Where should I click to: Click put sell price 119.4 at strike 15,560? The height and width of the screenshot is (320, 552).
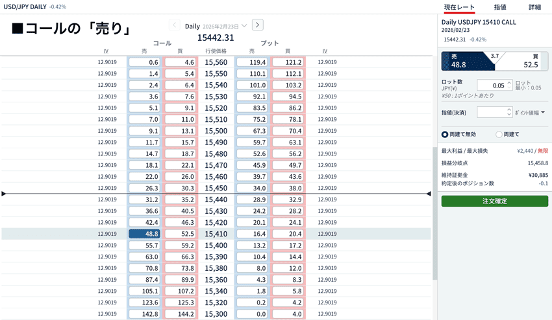coord(252,62)
